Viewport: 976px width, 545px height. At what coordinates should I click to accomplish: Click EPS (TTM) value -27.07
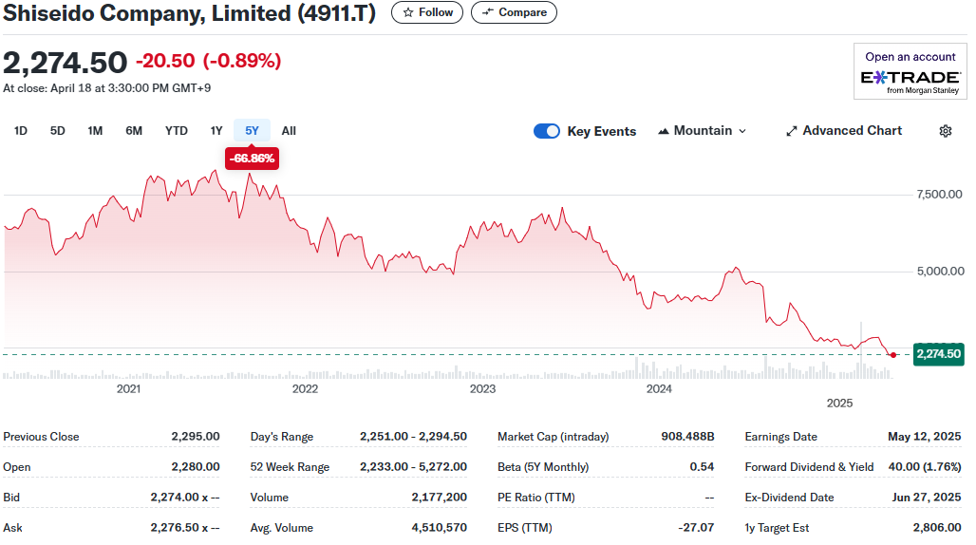[x=696, y=528]
